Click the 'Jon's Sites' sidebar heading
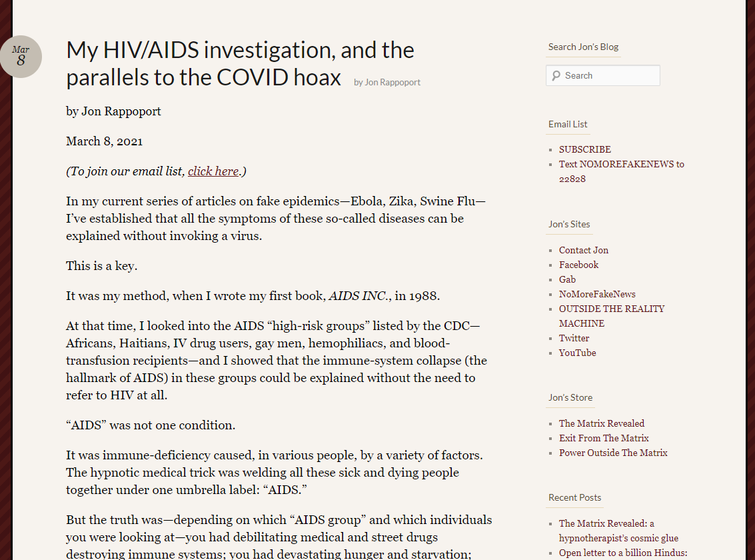Viewport: 755px width, 560px height. coord(569,225)
